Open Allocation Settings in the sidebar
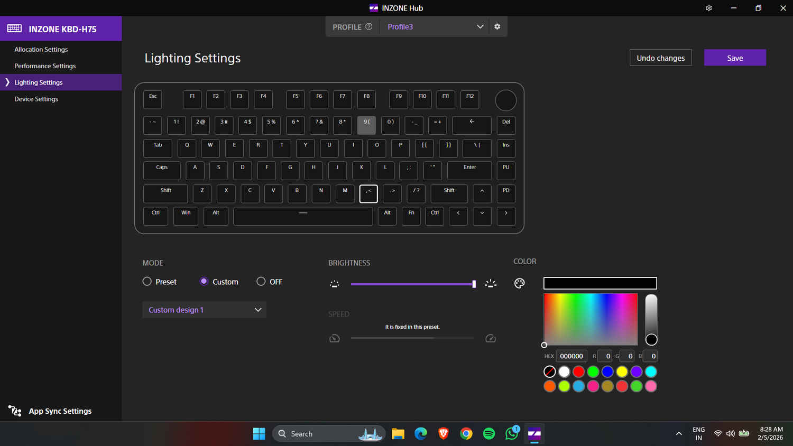793x446 pixels. [41, 49]
